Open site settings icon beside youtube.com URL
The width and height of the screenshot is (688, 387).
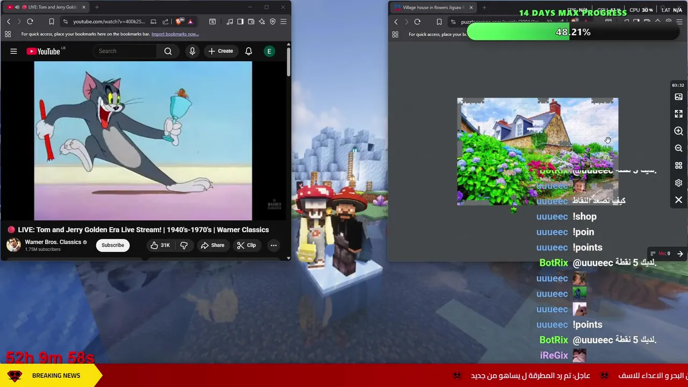point(65,21)
